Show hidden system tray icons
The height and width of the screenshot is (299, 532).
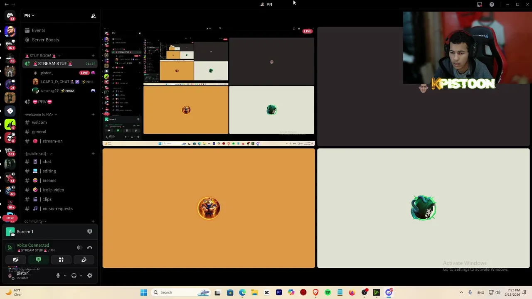point(461,292)
